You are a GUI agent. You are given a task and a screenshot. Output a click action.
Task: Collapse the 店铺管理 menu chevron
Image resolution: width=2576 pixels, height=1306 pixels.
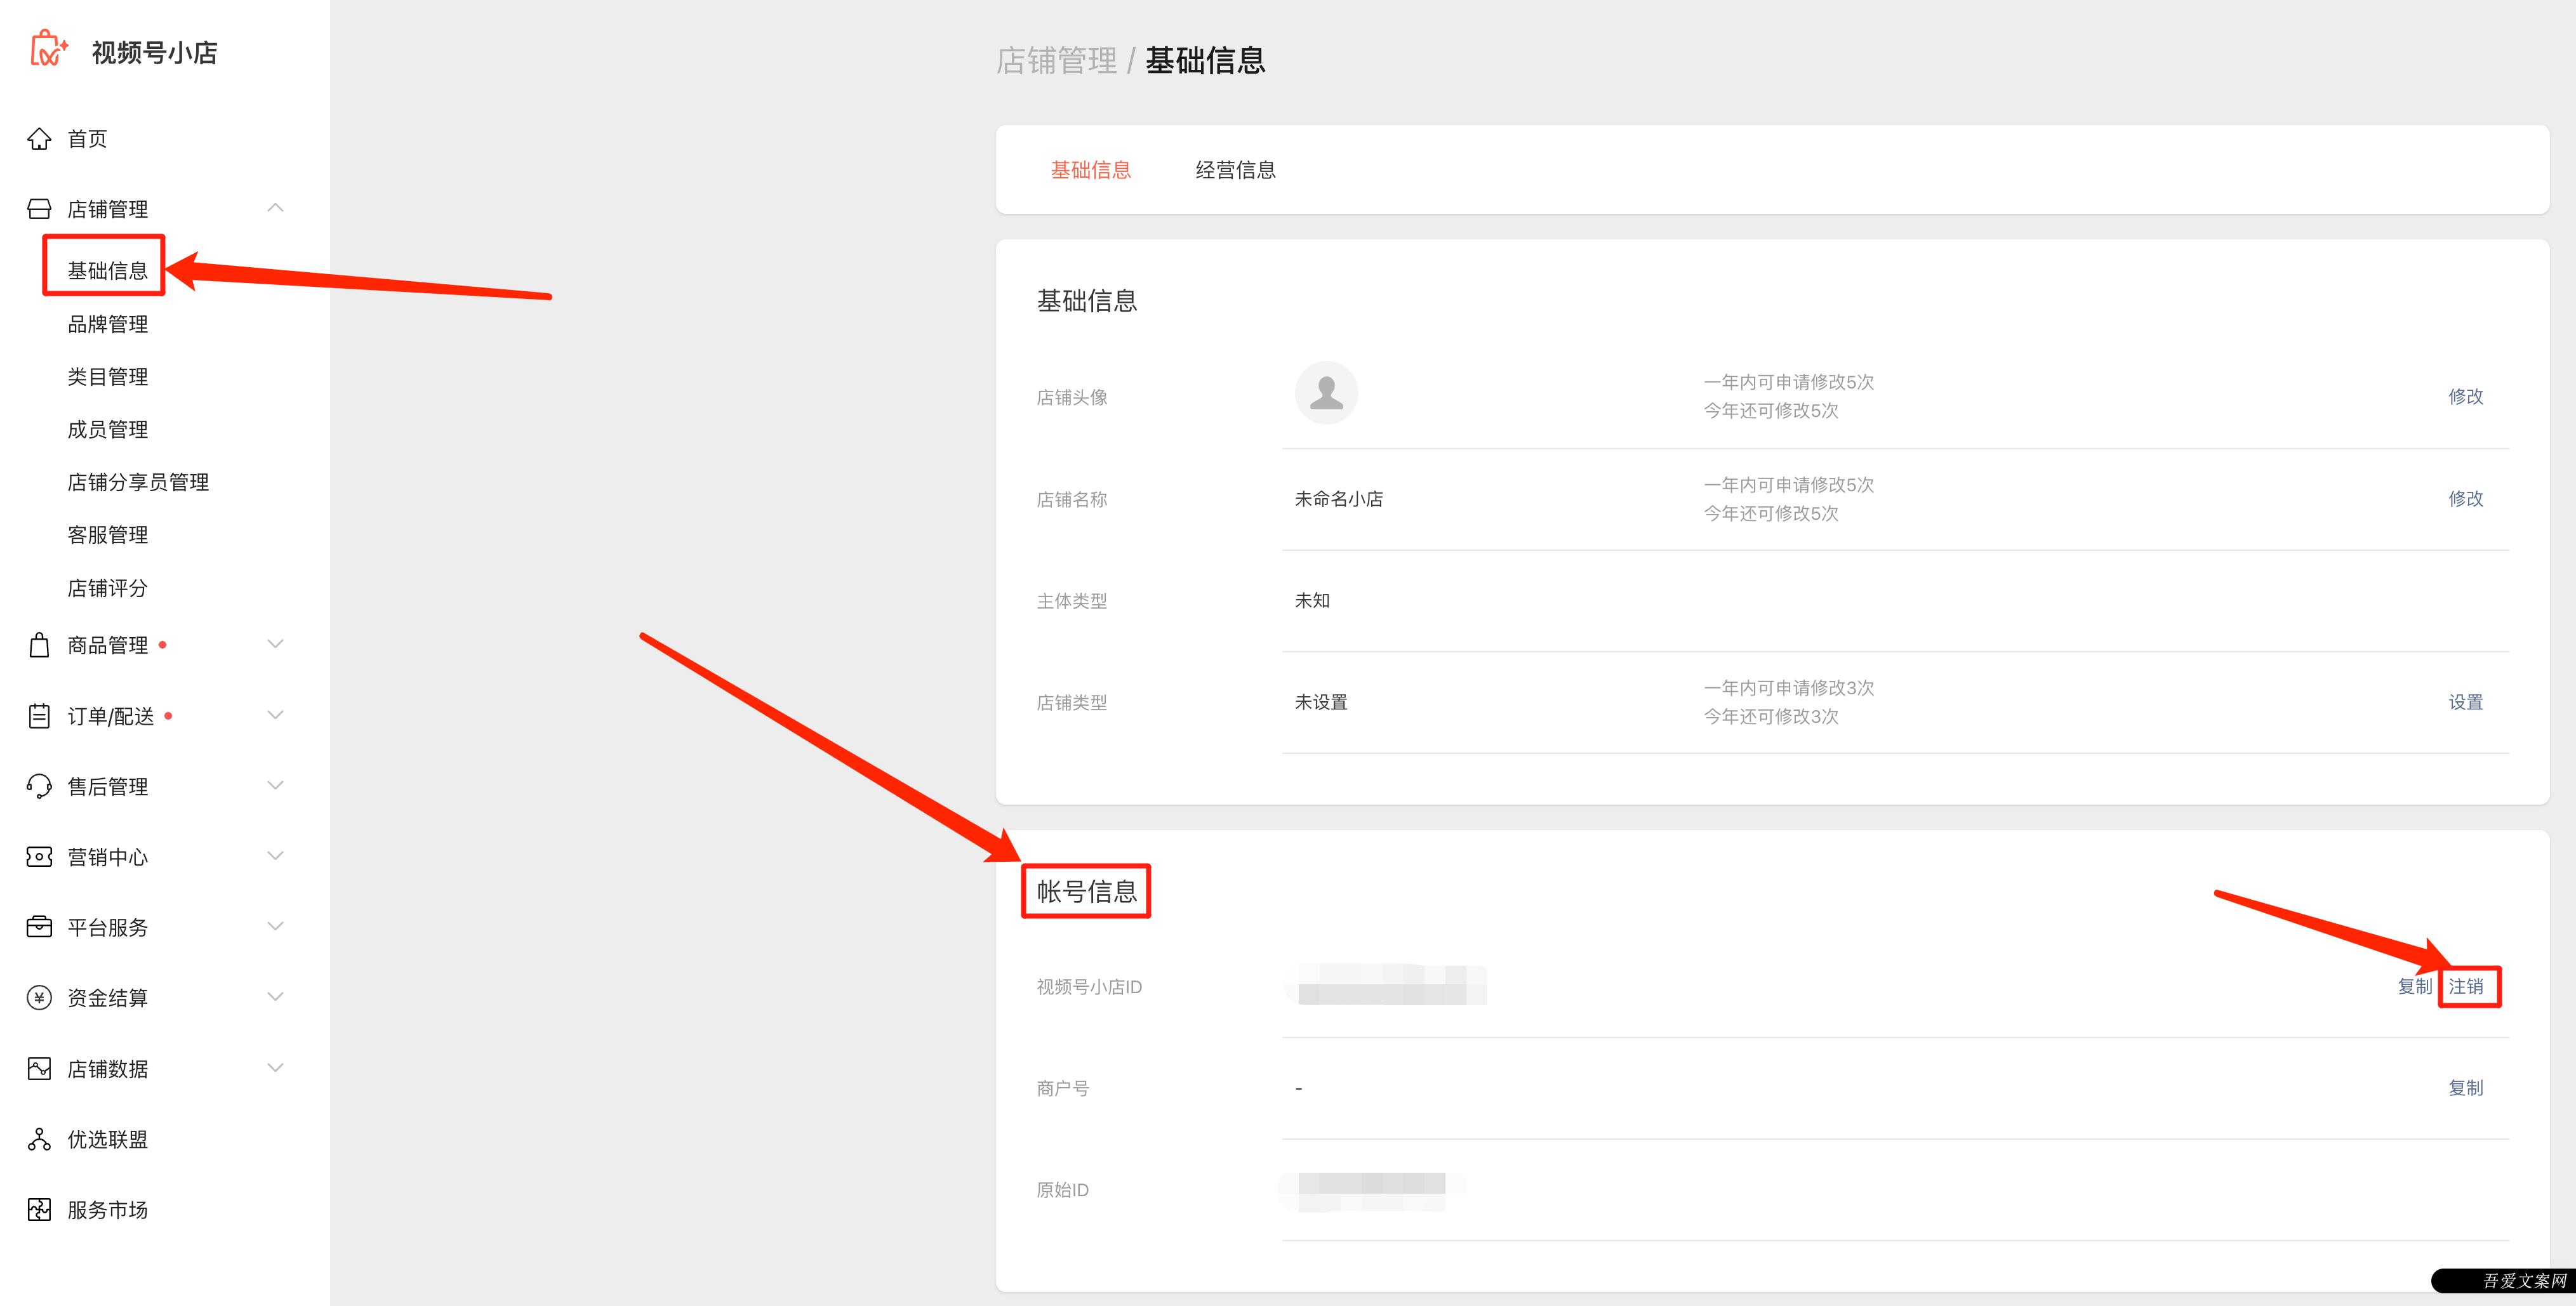(x=275, y=208)
